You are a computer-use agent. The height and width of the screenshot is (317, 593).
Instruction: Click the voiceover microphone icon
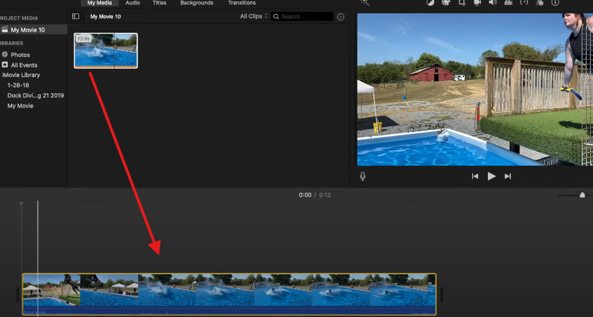point(363,176)
